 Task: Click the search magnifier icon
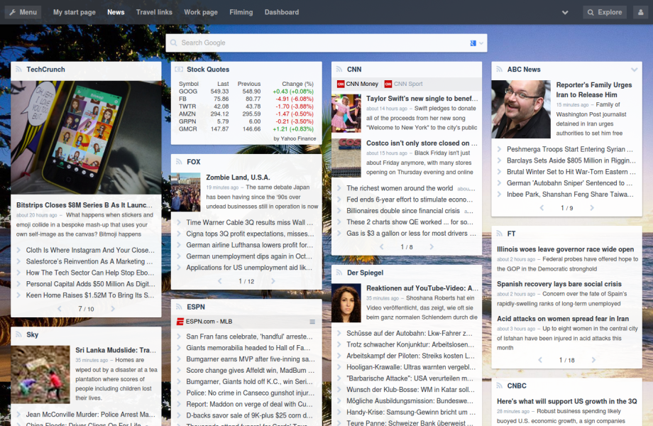174,43
